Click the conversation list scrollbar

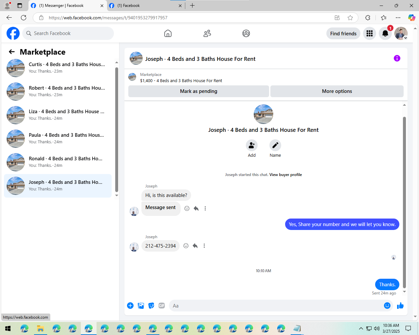point(117,129)
